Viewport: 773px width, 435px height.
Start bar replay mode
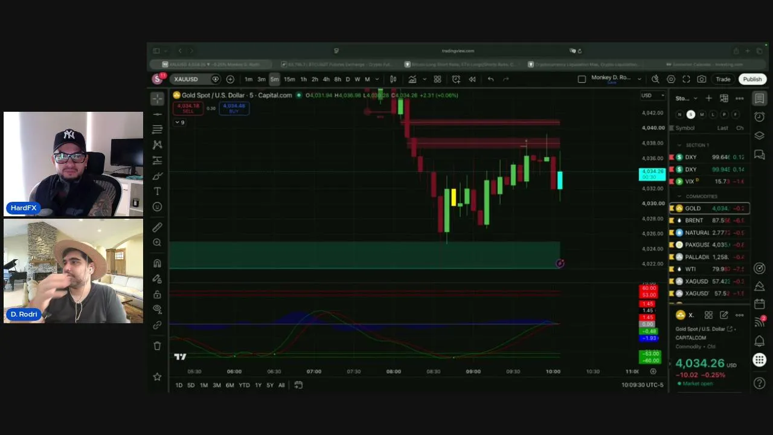[472, 79]
